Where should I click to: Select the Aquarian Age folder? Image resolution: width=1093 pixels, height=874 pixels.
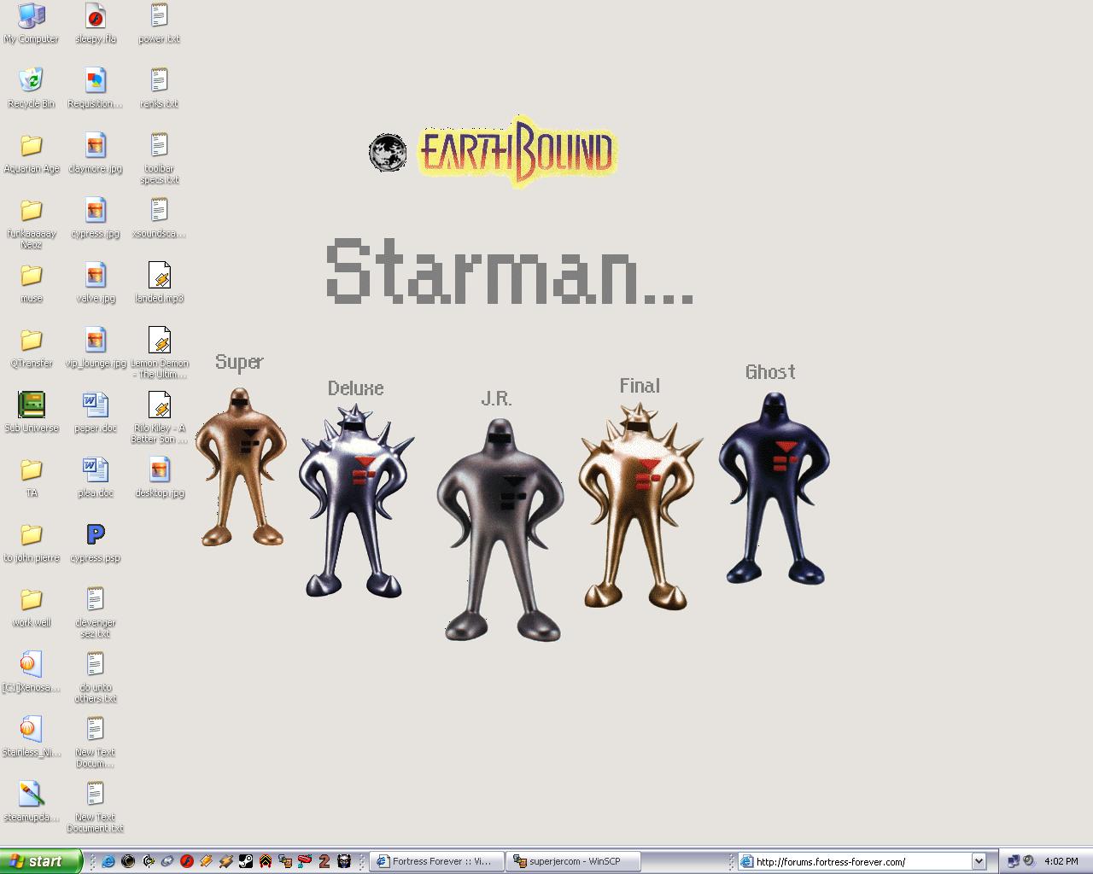coord(32,153)
